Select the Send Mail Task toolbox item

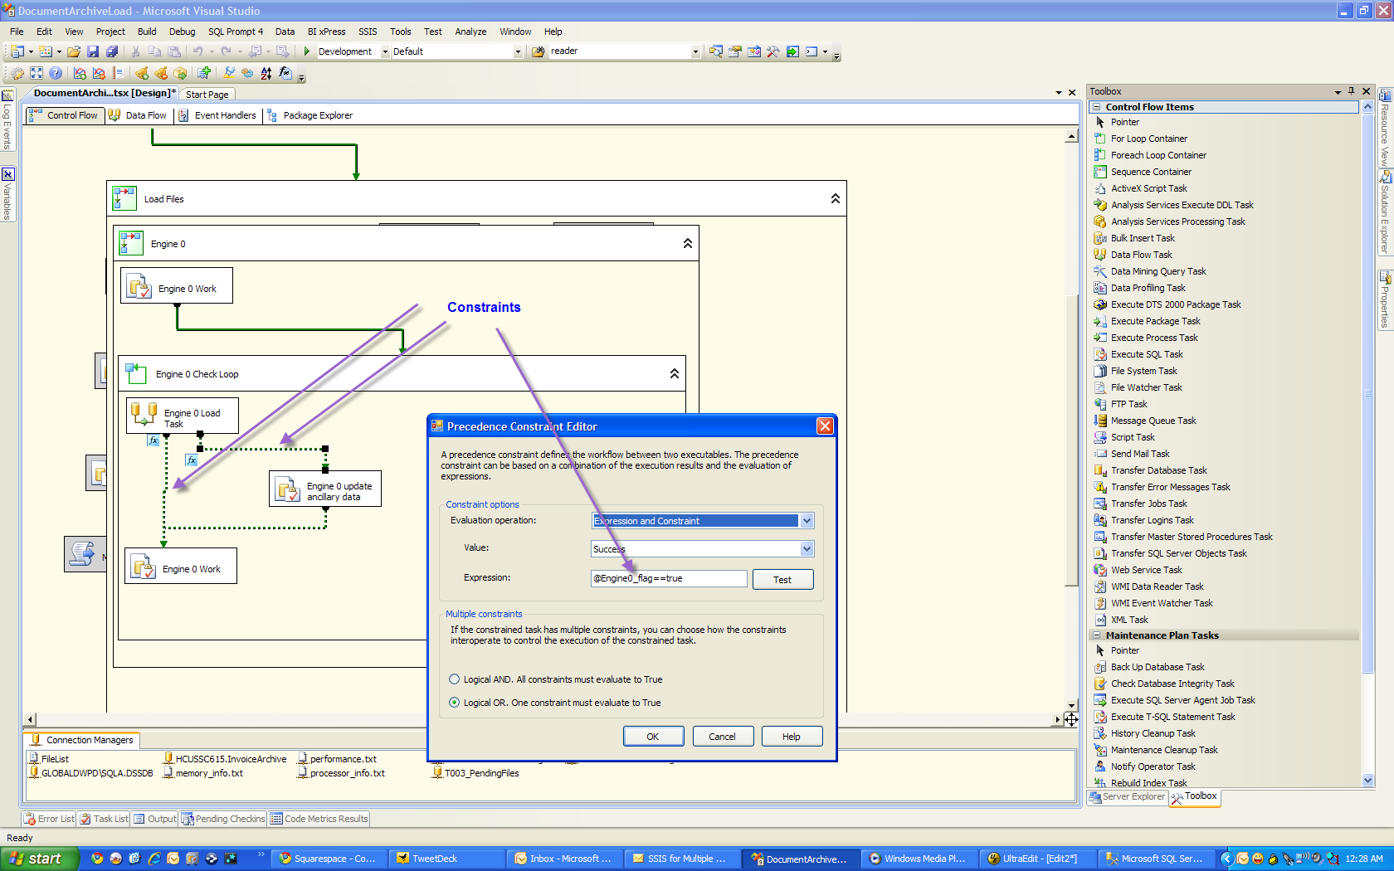[x=1140, y=454]
